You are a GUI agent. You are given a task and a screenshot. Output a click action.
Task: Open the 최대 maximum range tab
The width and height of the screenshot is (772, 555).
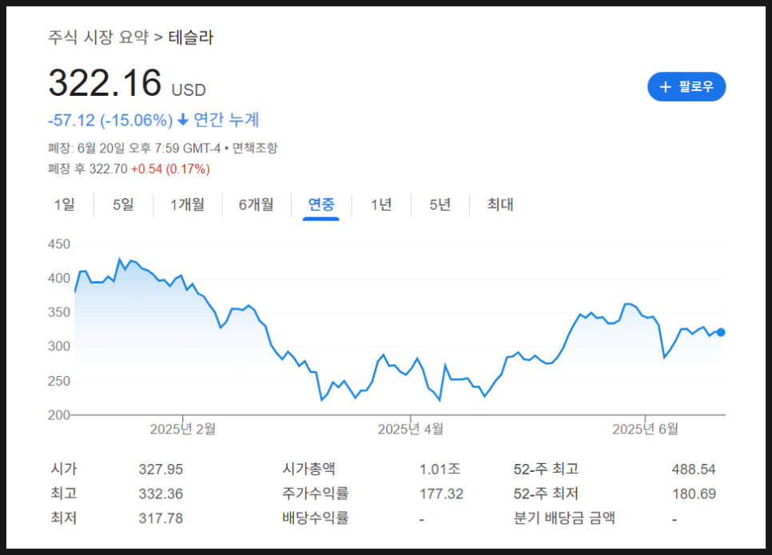(x=500, y=204)
